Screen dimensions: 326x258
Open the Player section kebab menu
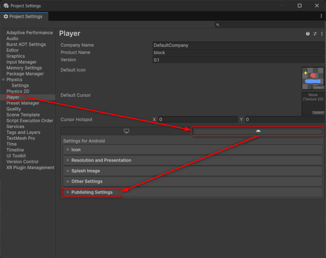pyautogui.click(x=322, y=34)
